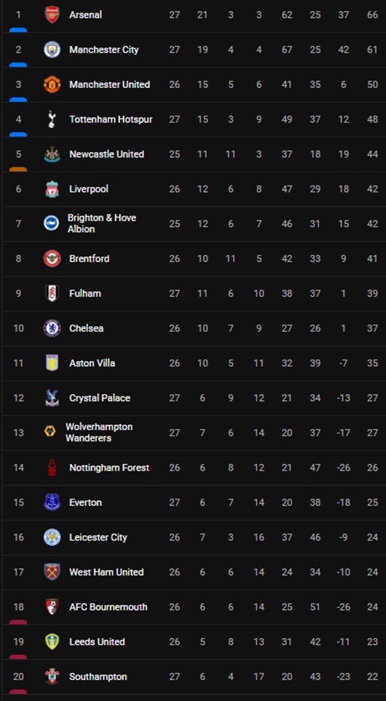
Task: Click the Manchester City badge
Action: [52, 50]
